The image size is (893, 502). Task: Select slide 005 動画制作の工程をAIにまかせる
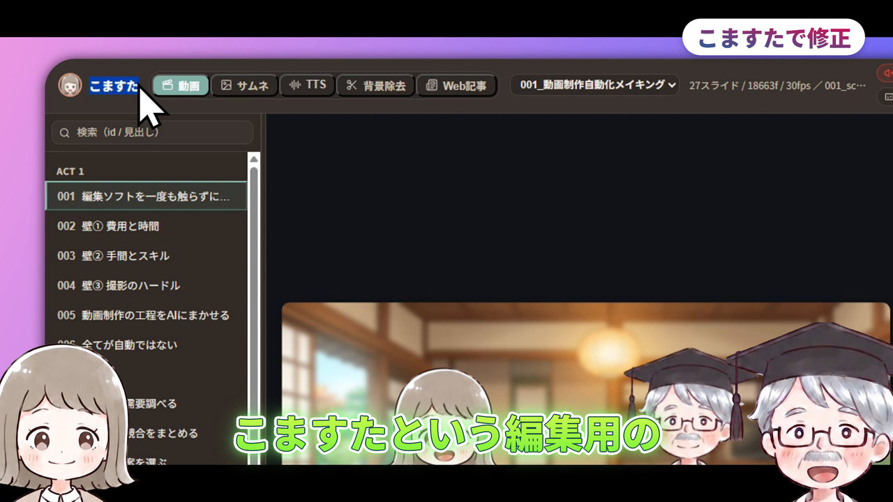point(147,315)
